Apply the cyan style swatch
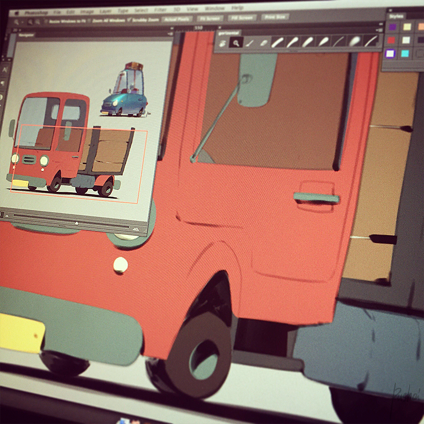424x424 pixels. click(405, 54)
